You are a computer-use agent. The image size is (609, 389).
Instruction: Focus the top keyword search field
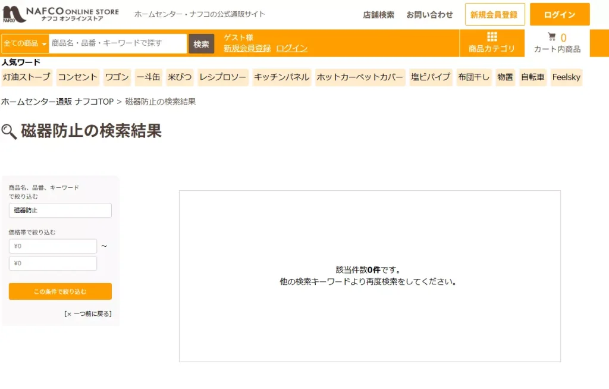coord(118,43)
